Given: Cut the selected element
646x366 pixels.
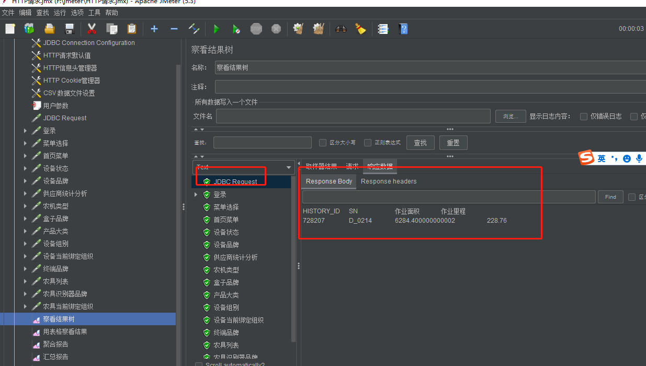Looking at the screenshot, I should coord(92,29).
